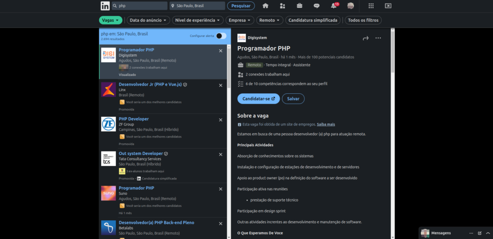Open the Betalabs company logo
The image size is (493, 239).
pos(108,227)
